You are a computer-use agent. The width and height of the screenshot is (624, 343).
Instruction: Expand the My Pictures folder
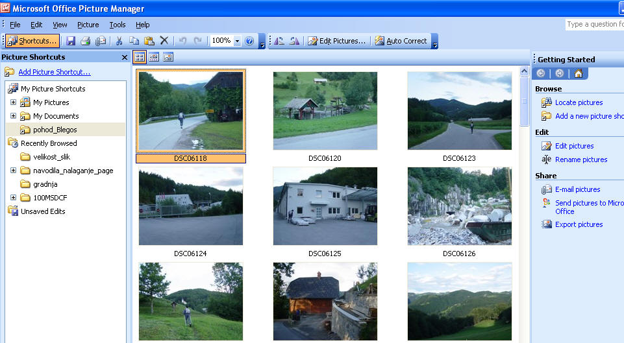coord(13,102)
